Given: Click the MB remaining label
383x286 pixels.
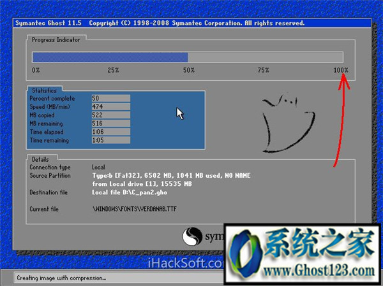Looking at the screenshot, I should pos(46,124).
